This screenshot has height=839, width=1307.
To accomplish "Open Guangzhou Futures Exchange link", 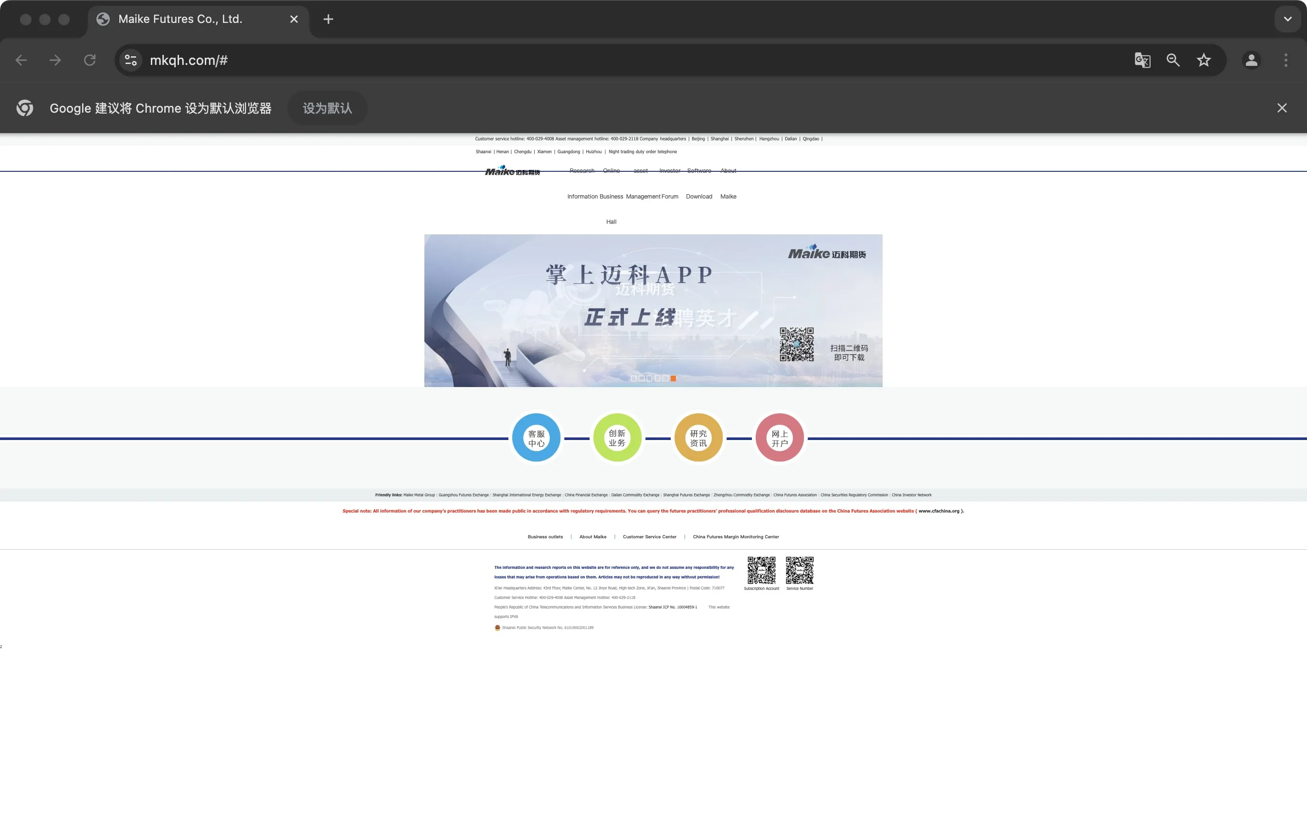I will coord(464,495).
